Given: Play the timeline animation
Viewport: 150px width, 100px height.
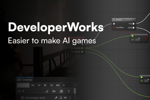Looking at the screenshot, I should (x=45, y=85).
